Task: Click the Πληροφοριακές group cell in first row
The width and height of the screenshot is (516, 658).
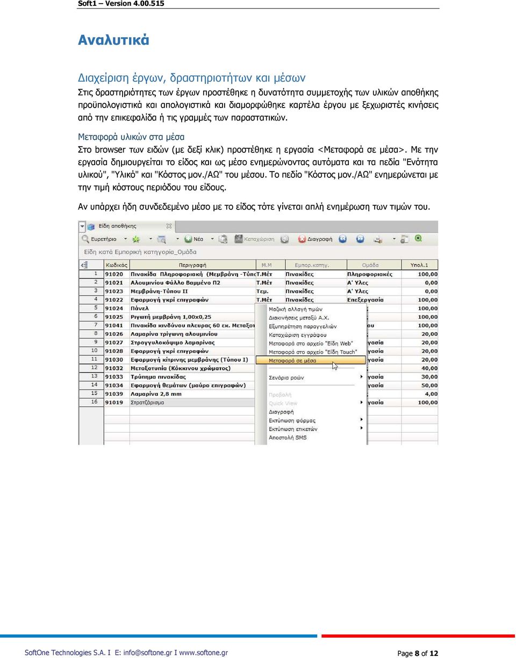Action: [x=374, y=274]
